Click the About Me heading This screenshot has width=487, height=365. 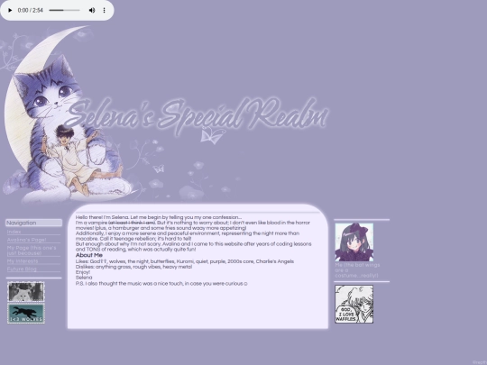point(89,255)
